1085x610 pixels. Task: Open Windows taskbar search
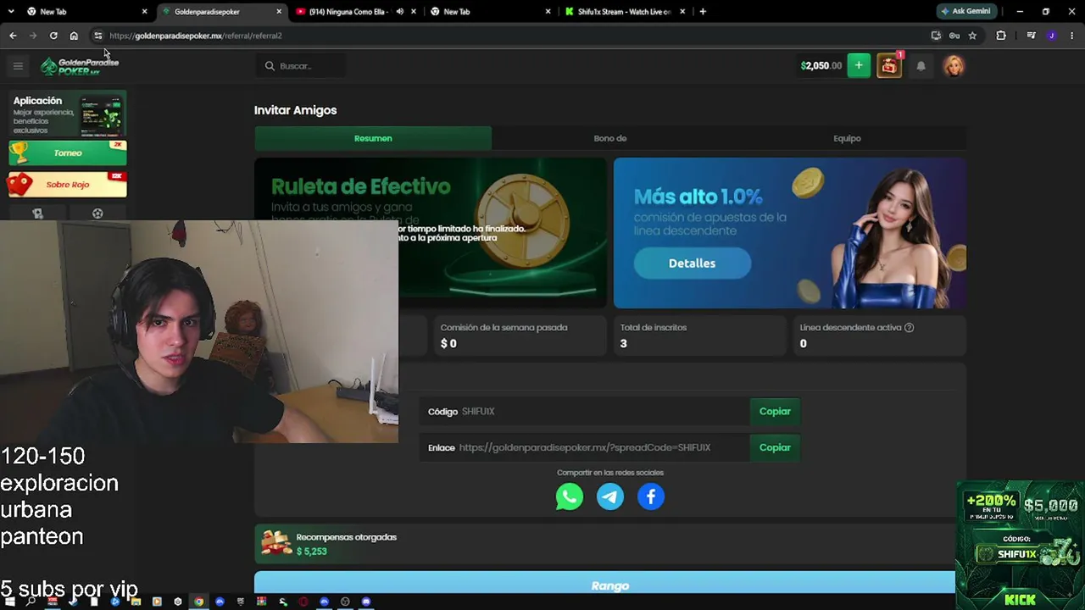(x=31, y=602)
